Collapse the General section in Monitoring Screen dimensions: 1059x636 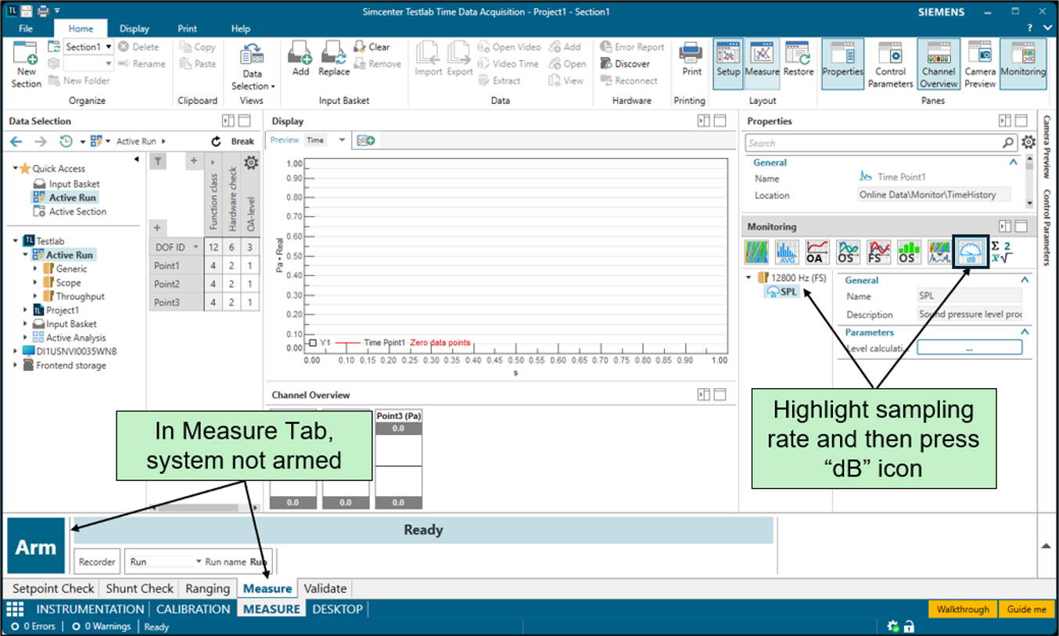tap(1025, 280)
